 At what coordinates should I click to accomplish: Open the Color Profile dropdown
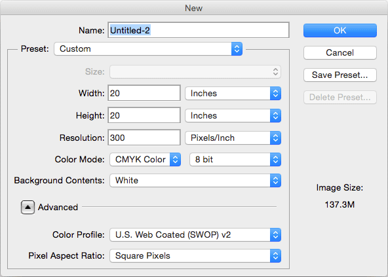click(195, 234)
